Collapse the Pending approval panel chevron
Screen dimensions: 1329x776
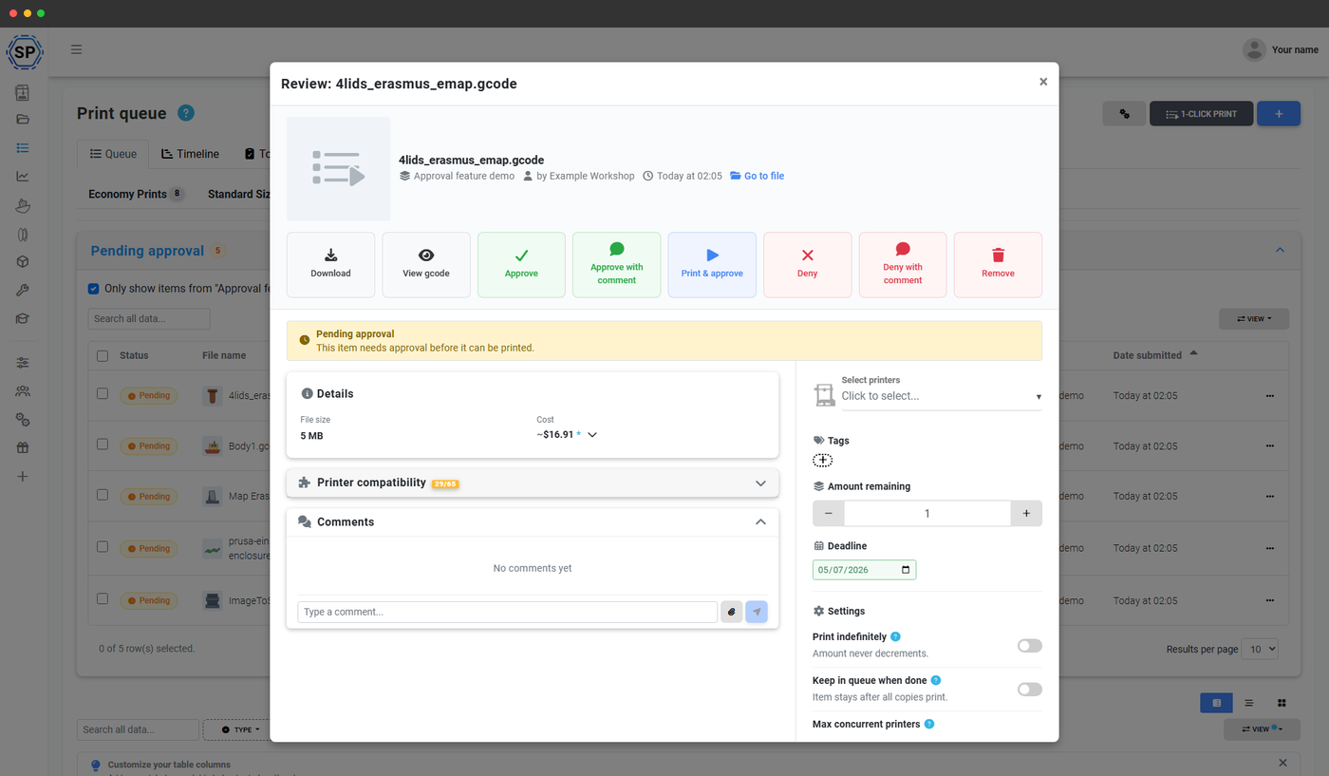click(x=1280, y=250)
